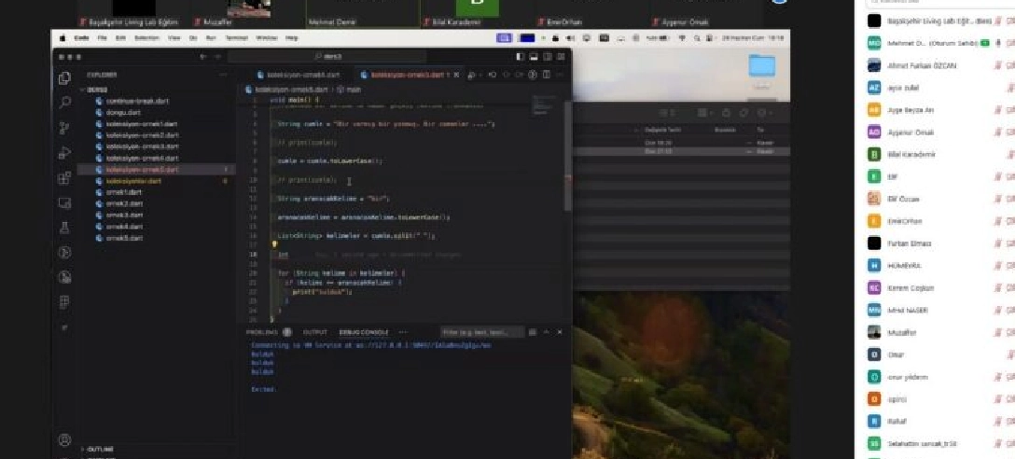
Task: Toggle the primary side bar layout button
Action: pos(521,57)
